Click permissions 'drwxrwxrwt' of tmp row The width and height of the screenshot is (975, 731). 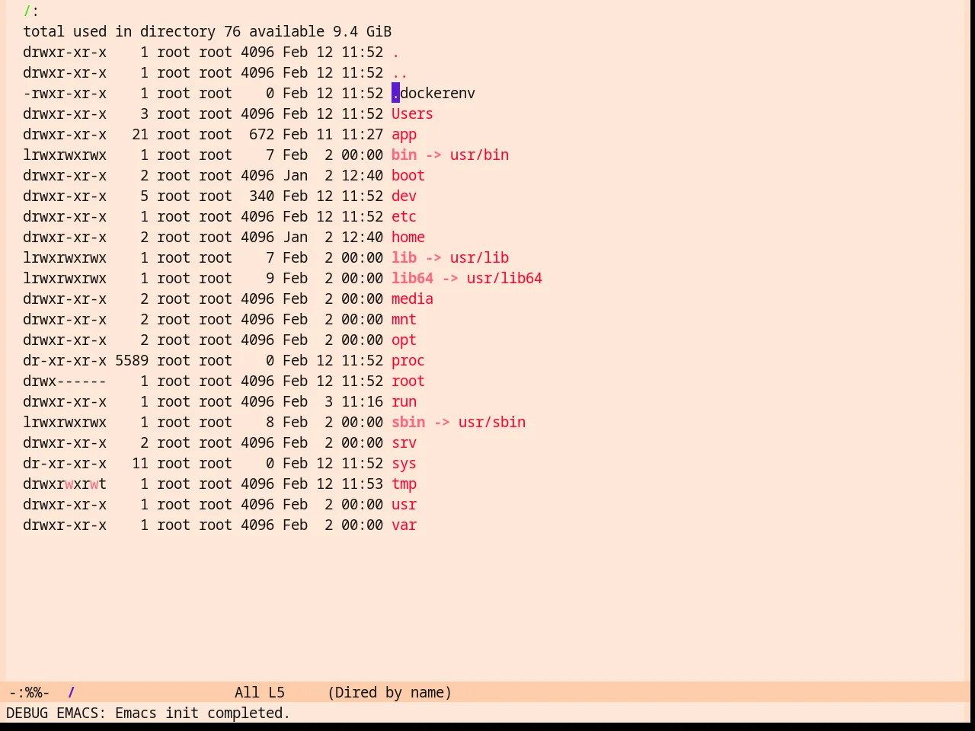pos(65,484)
